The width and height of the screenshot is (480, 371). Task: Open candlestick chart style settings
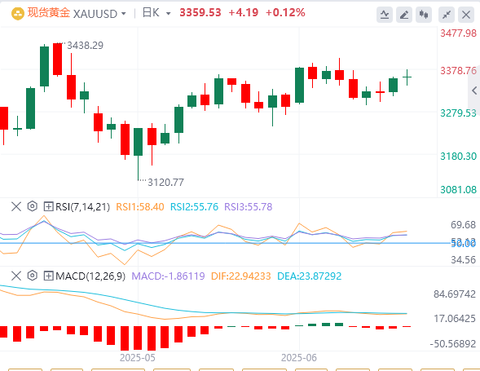[424, 15]
